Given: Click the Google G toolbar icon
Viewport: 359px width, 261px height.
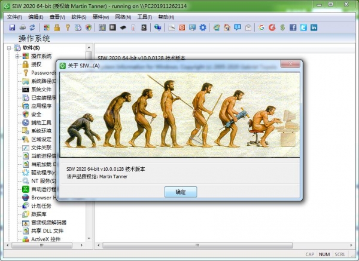Looking at the screenshot, I should coord(261,27).
